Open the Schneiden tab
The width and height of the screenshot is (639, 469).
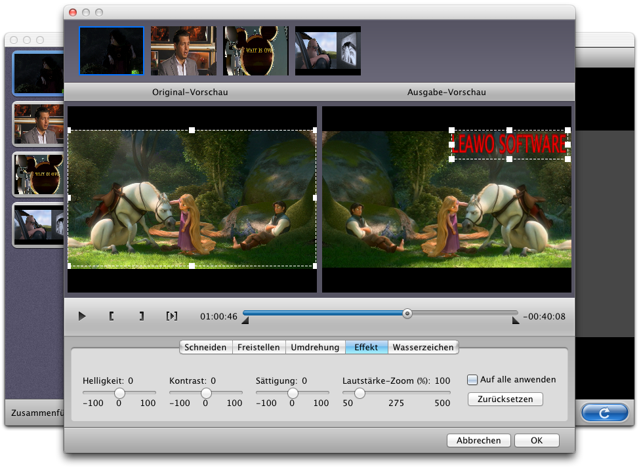(205, 347)
